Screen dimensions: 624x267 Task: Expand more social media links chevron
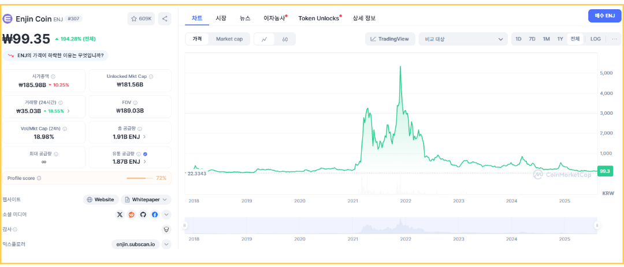pyautogui.click(x=167, y=215)
